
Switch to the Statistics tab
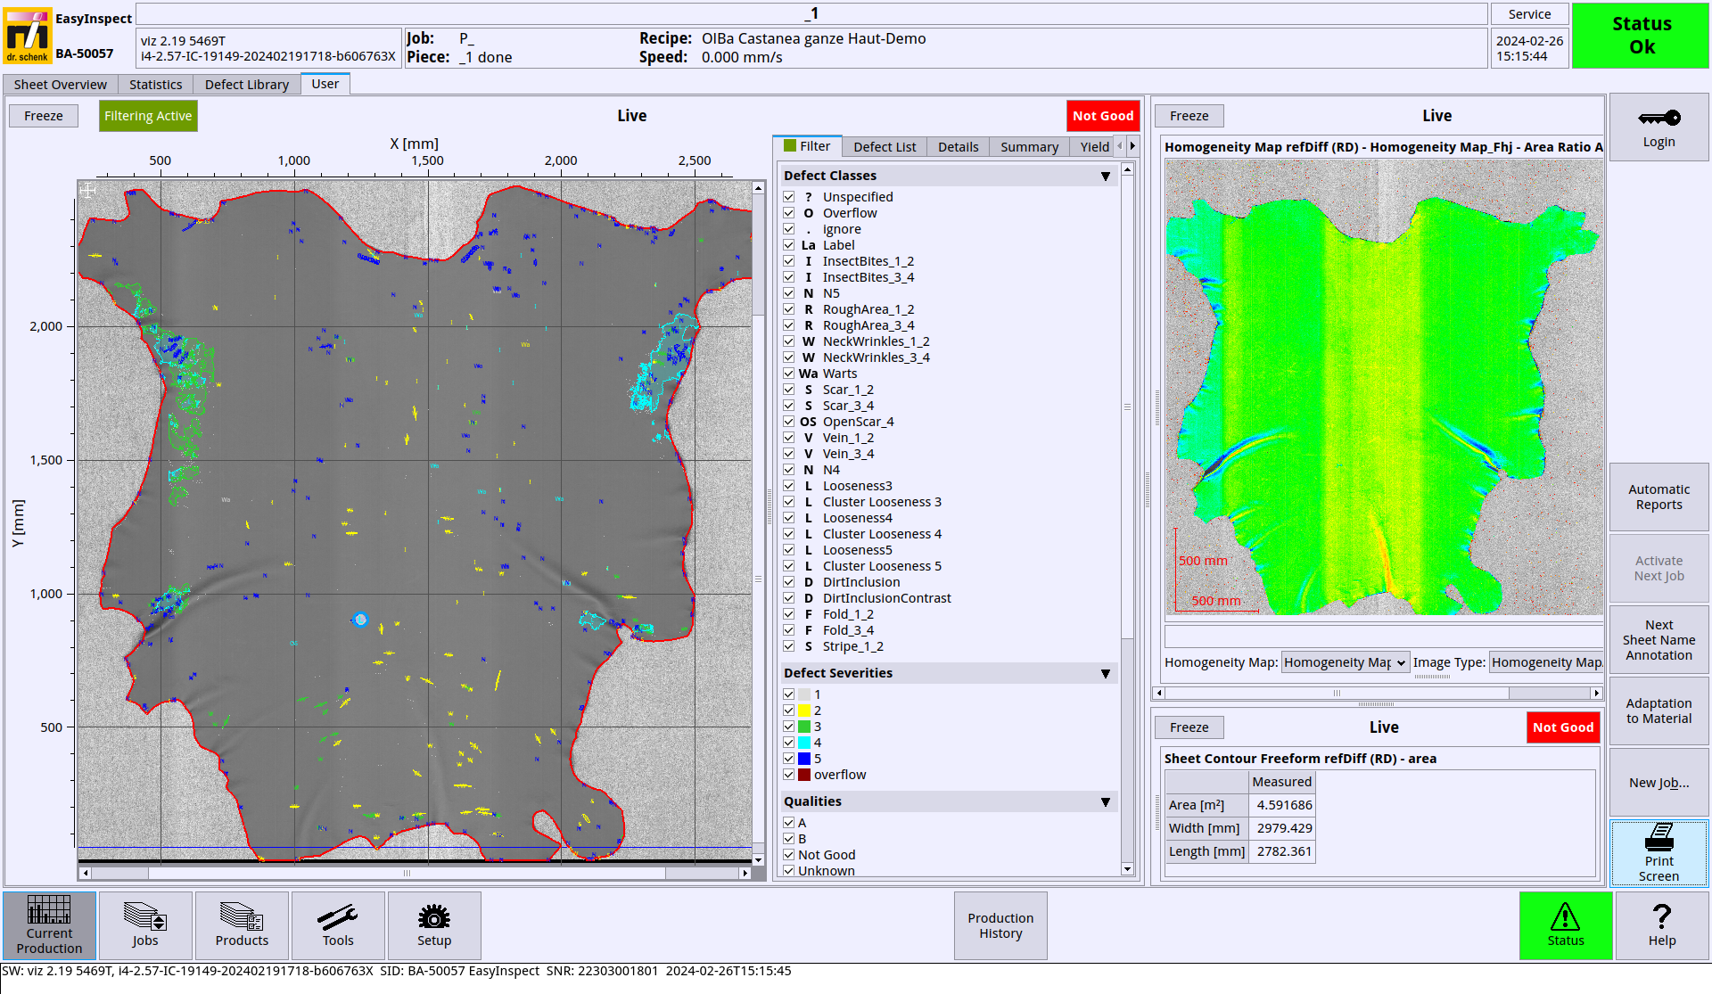(x=156, y=85)
